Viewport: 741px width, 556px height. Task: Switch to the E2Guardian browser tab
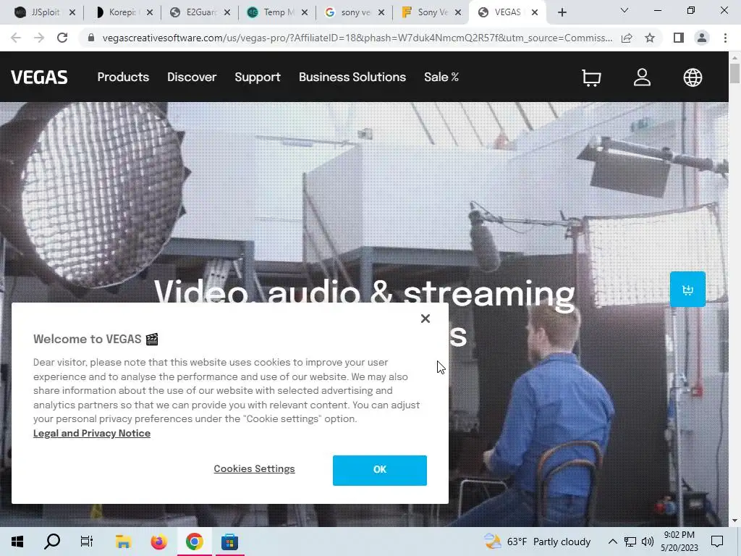[200, 12]
